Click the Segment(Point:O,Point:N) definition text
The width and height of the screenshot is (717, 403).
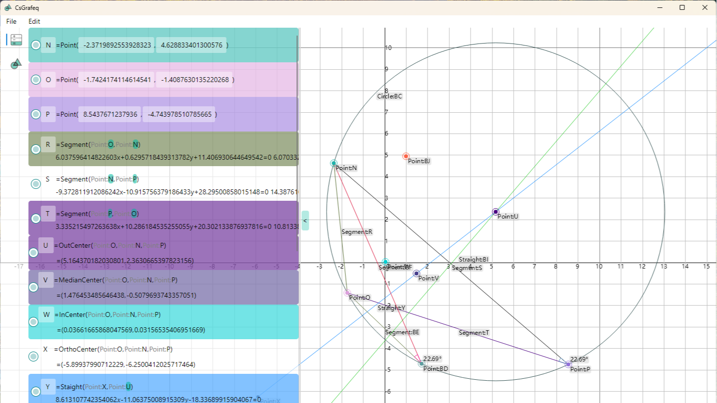point(98,144)
